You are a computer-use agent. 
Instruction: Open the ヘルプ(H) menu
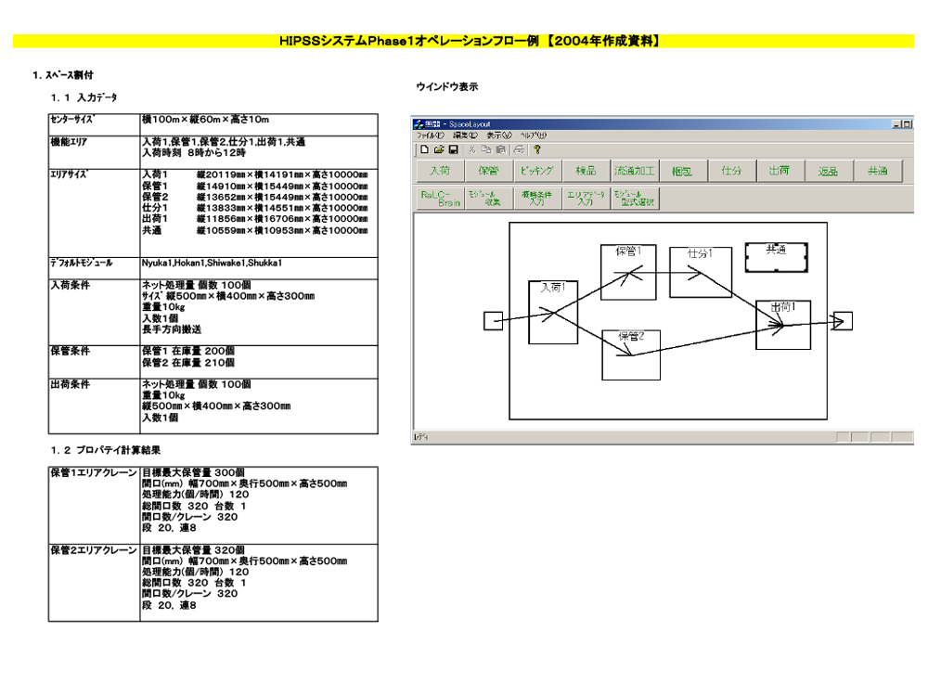533,135
